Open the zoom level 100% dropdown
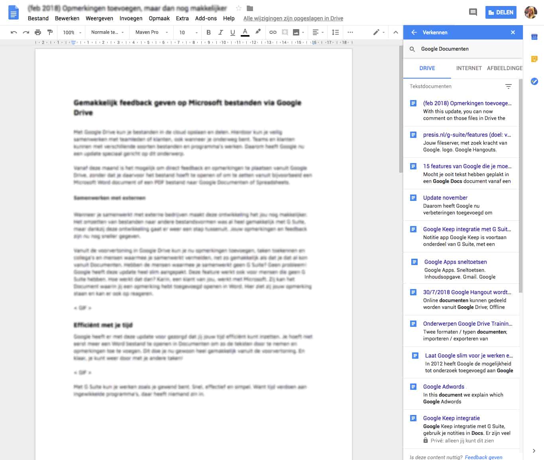Image resolution: width=544 pixels, height=460 pixels. pos(72,32)
